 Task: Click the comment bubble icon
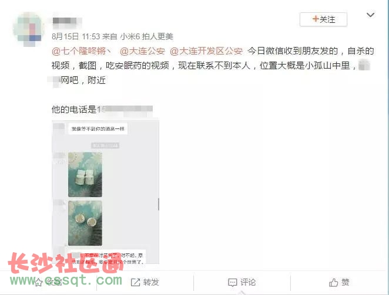point(233,283)
